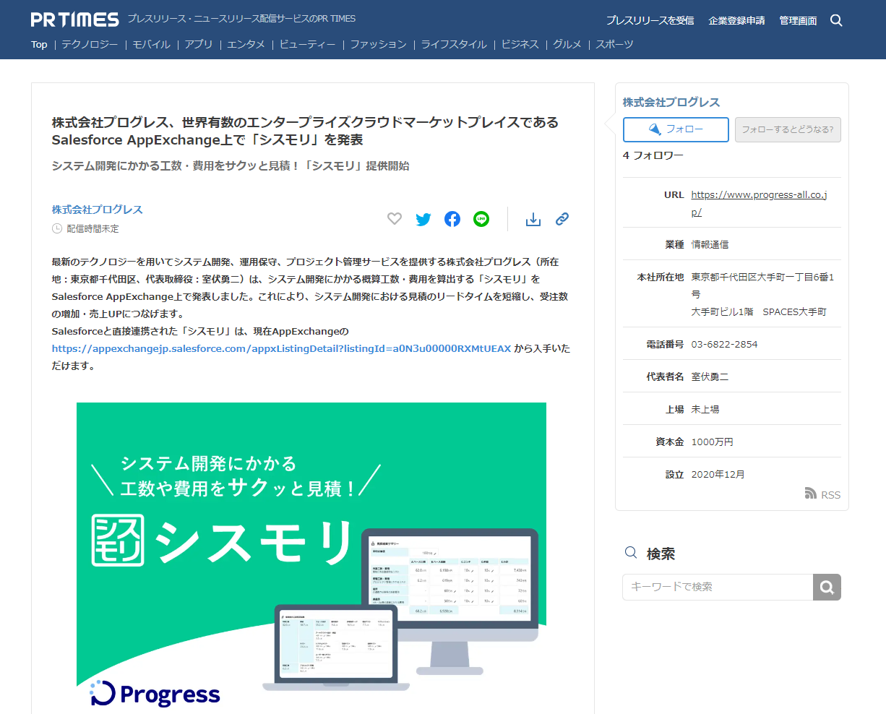This screenshot has width=886, height=714.
Task: Download the press release with the download icon
Action: coord(533,219)
